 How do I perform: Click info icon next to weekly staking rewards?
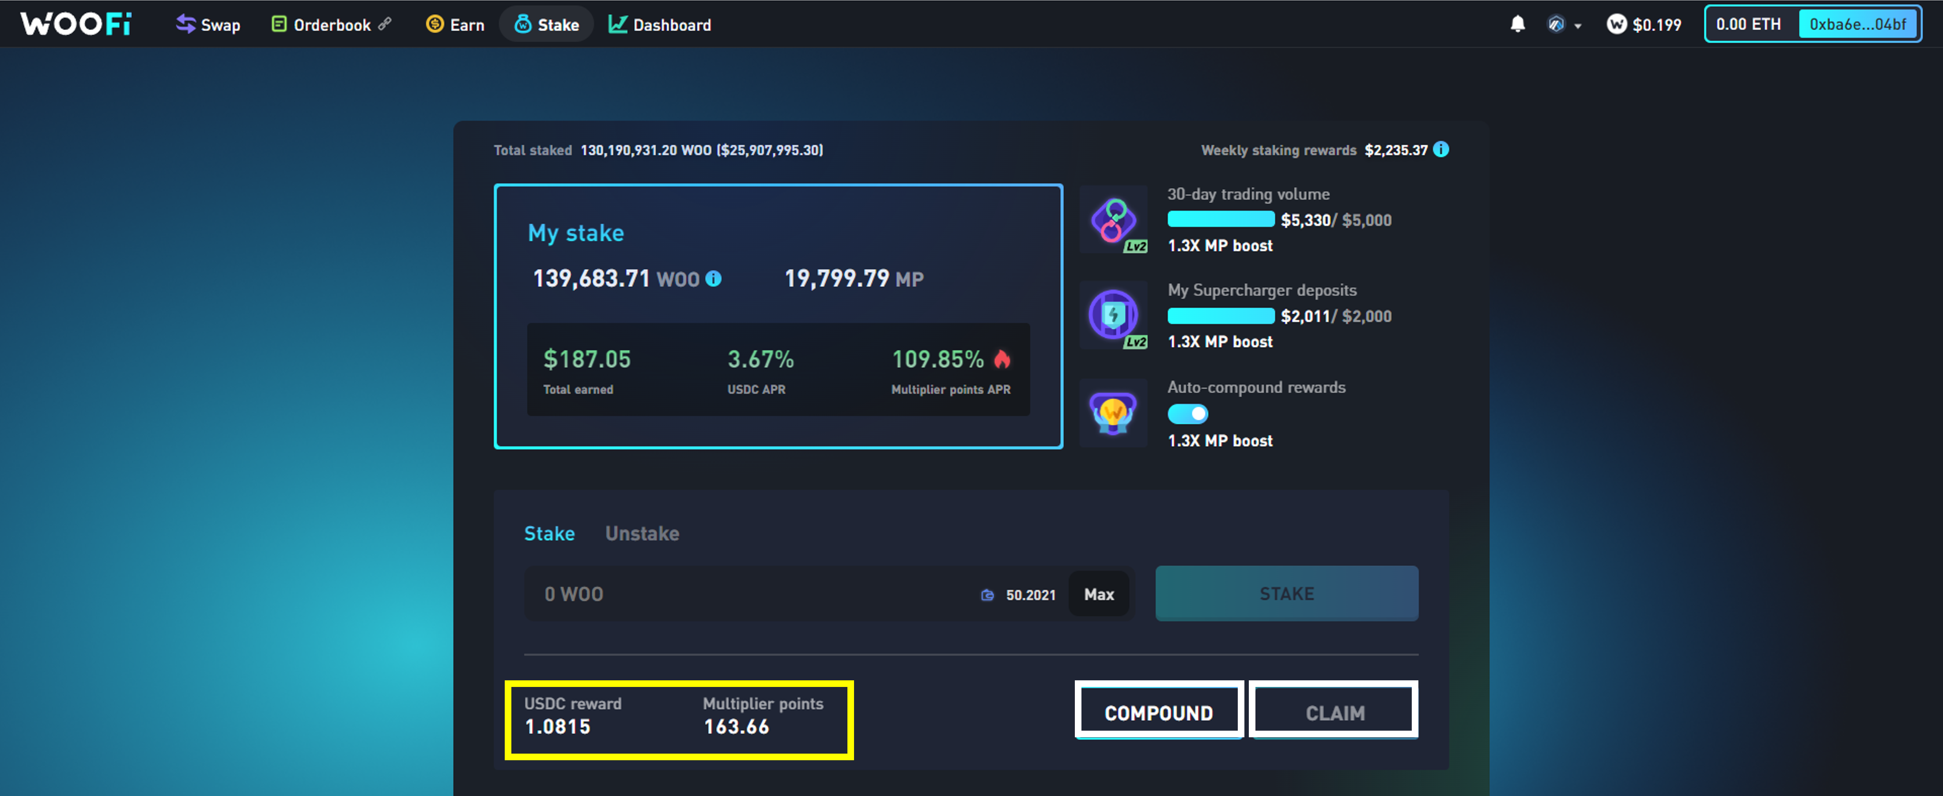point(1440,149)
